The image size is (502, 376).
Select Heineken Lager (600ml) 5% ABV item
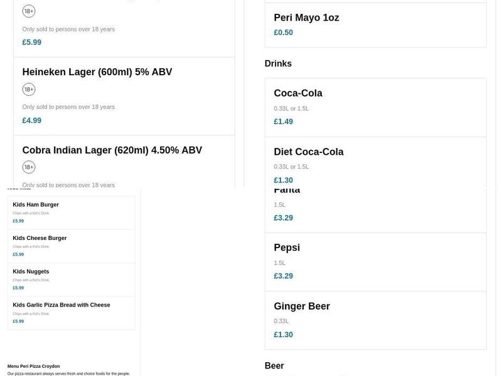[x=97, y=72]
